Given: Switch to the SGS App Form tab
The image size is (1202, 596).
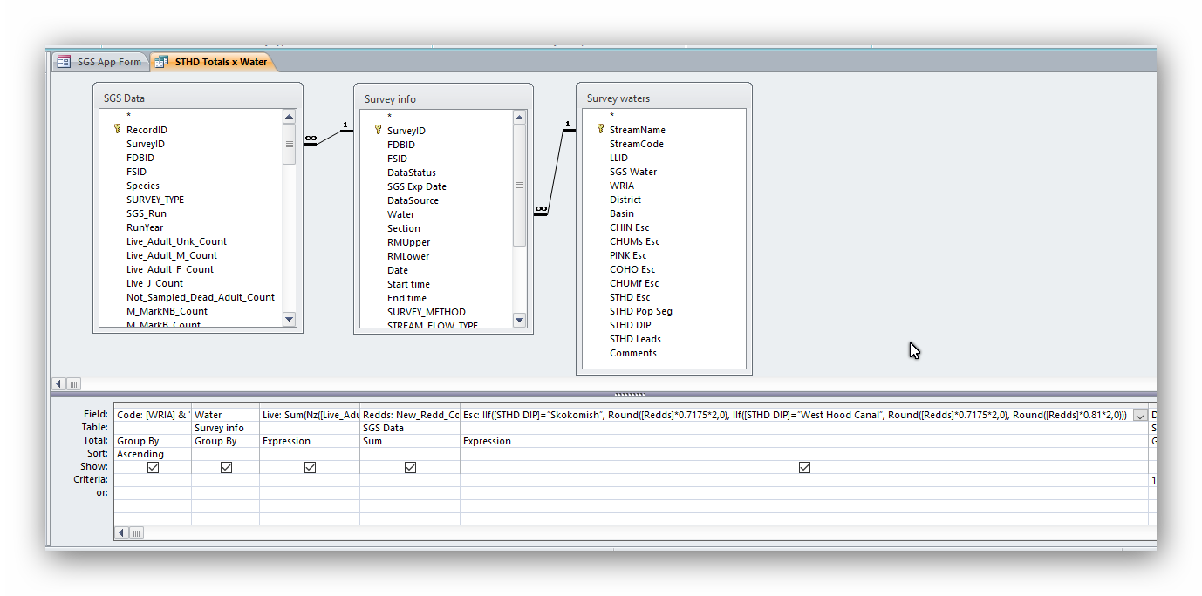Looking at the screenshot, I should [99, 62].
